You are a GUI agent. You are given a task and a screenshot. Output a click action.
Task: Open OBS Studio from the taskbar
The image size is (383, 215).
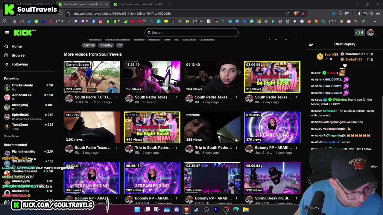tap(226, 210)
